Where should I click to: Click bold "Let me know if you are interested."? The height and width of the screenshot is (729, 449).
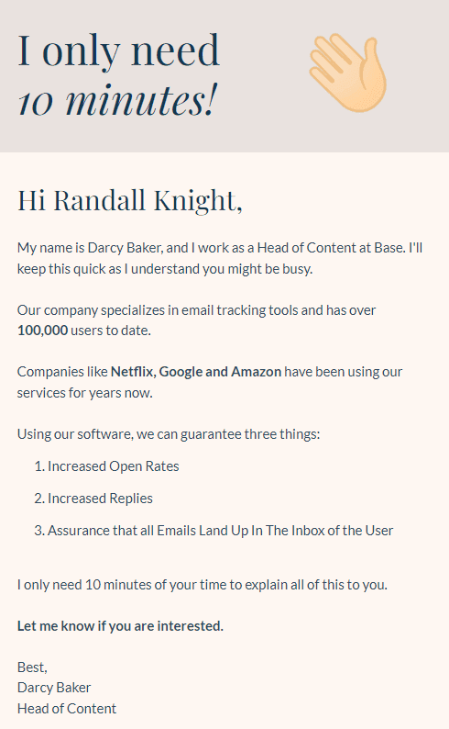tap(121, 626)
